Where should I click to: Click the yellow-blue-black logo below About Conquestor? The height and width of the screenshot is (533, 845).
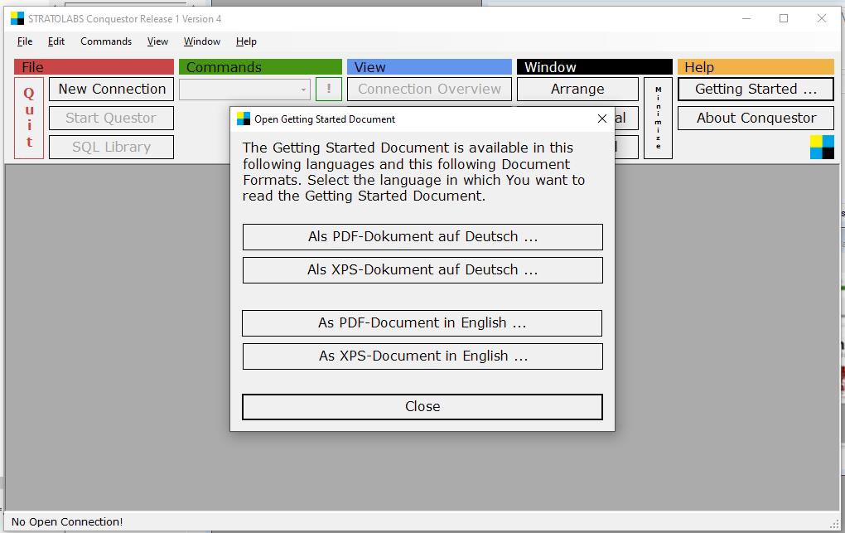(x=822, y=147)
